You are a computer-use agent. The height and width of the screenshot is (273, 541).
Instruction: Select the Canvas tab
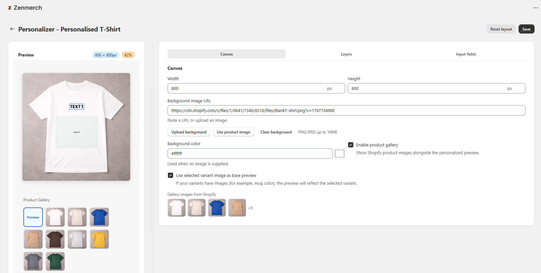[226, 54]
